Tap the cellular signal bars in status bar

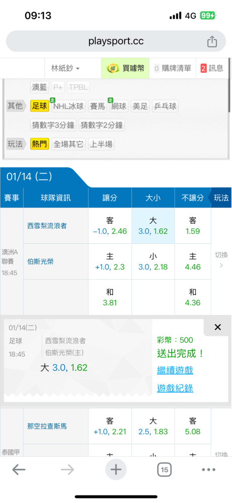tap(175, 16)
